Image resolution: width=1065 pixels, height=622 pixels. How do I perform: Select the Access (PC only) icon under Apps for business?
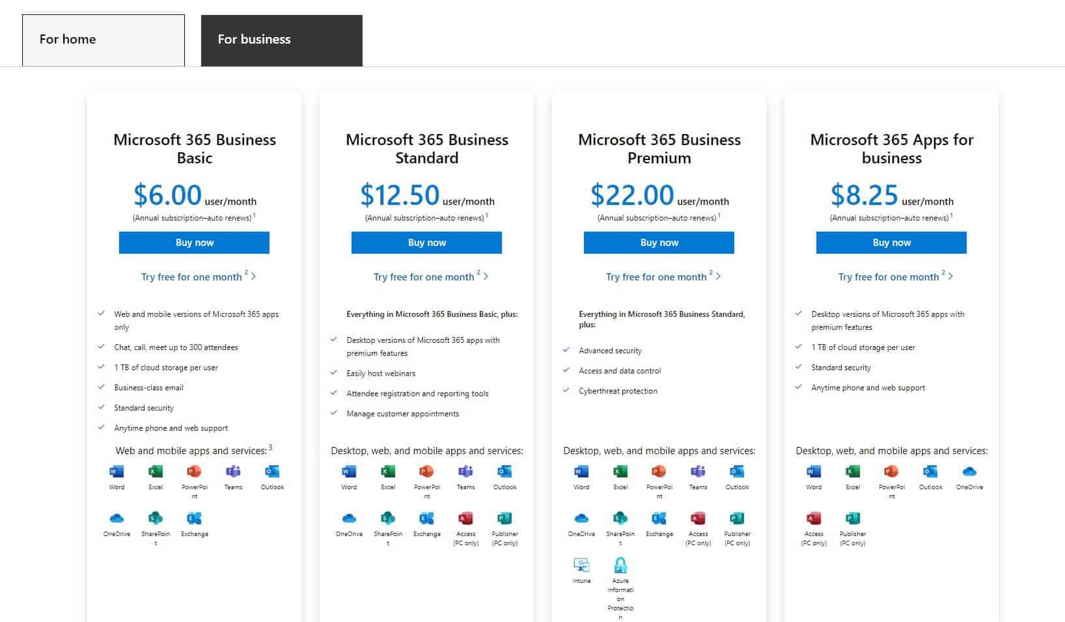814,519
